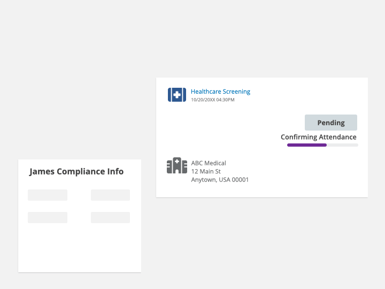The height and width of the screenshot is (289, 385).
Task: Select the lower-right compliance placeholder field
Action: [x=110, y=217]
